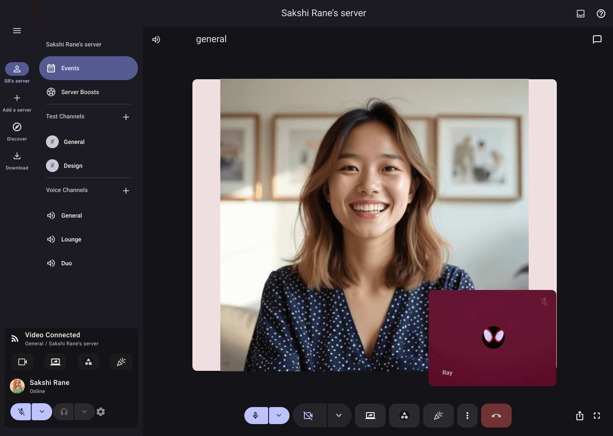This screenshot has width=613, height=436.
Task: Expand microphone dropdown in call toolbar
Action: 279,416
